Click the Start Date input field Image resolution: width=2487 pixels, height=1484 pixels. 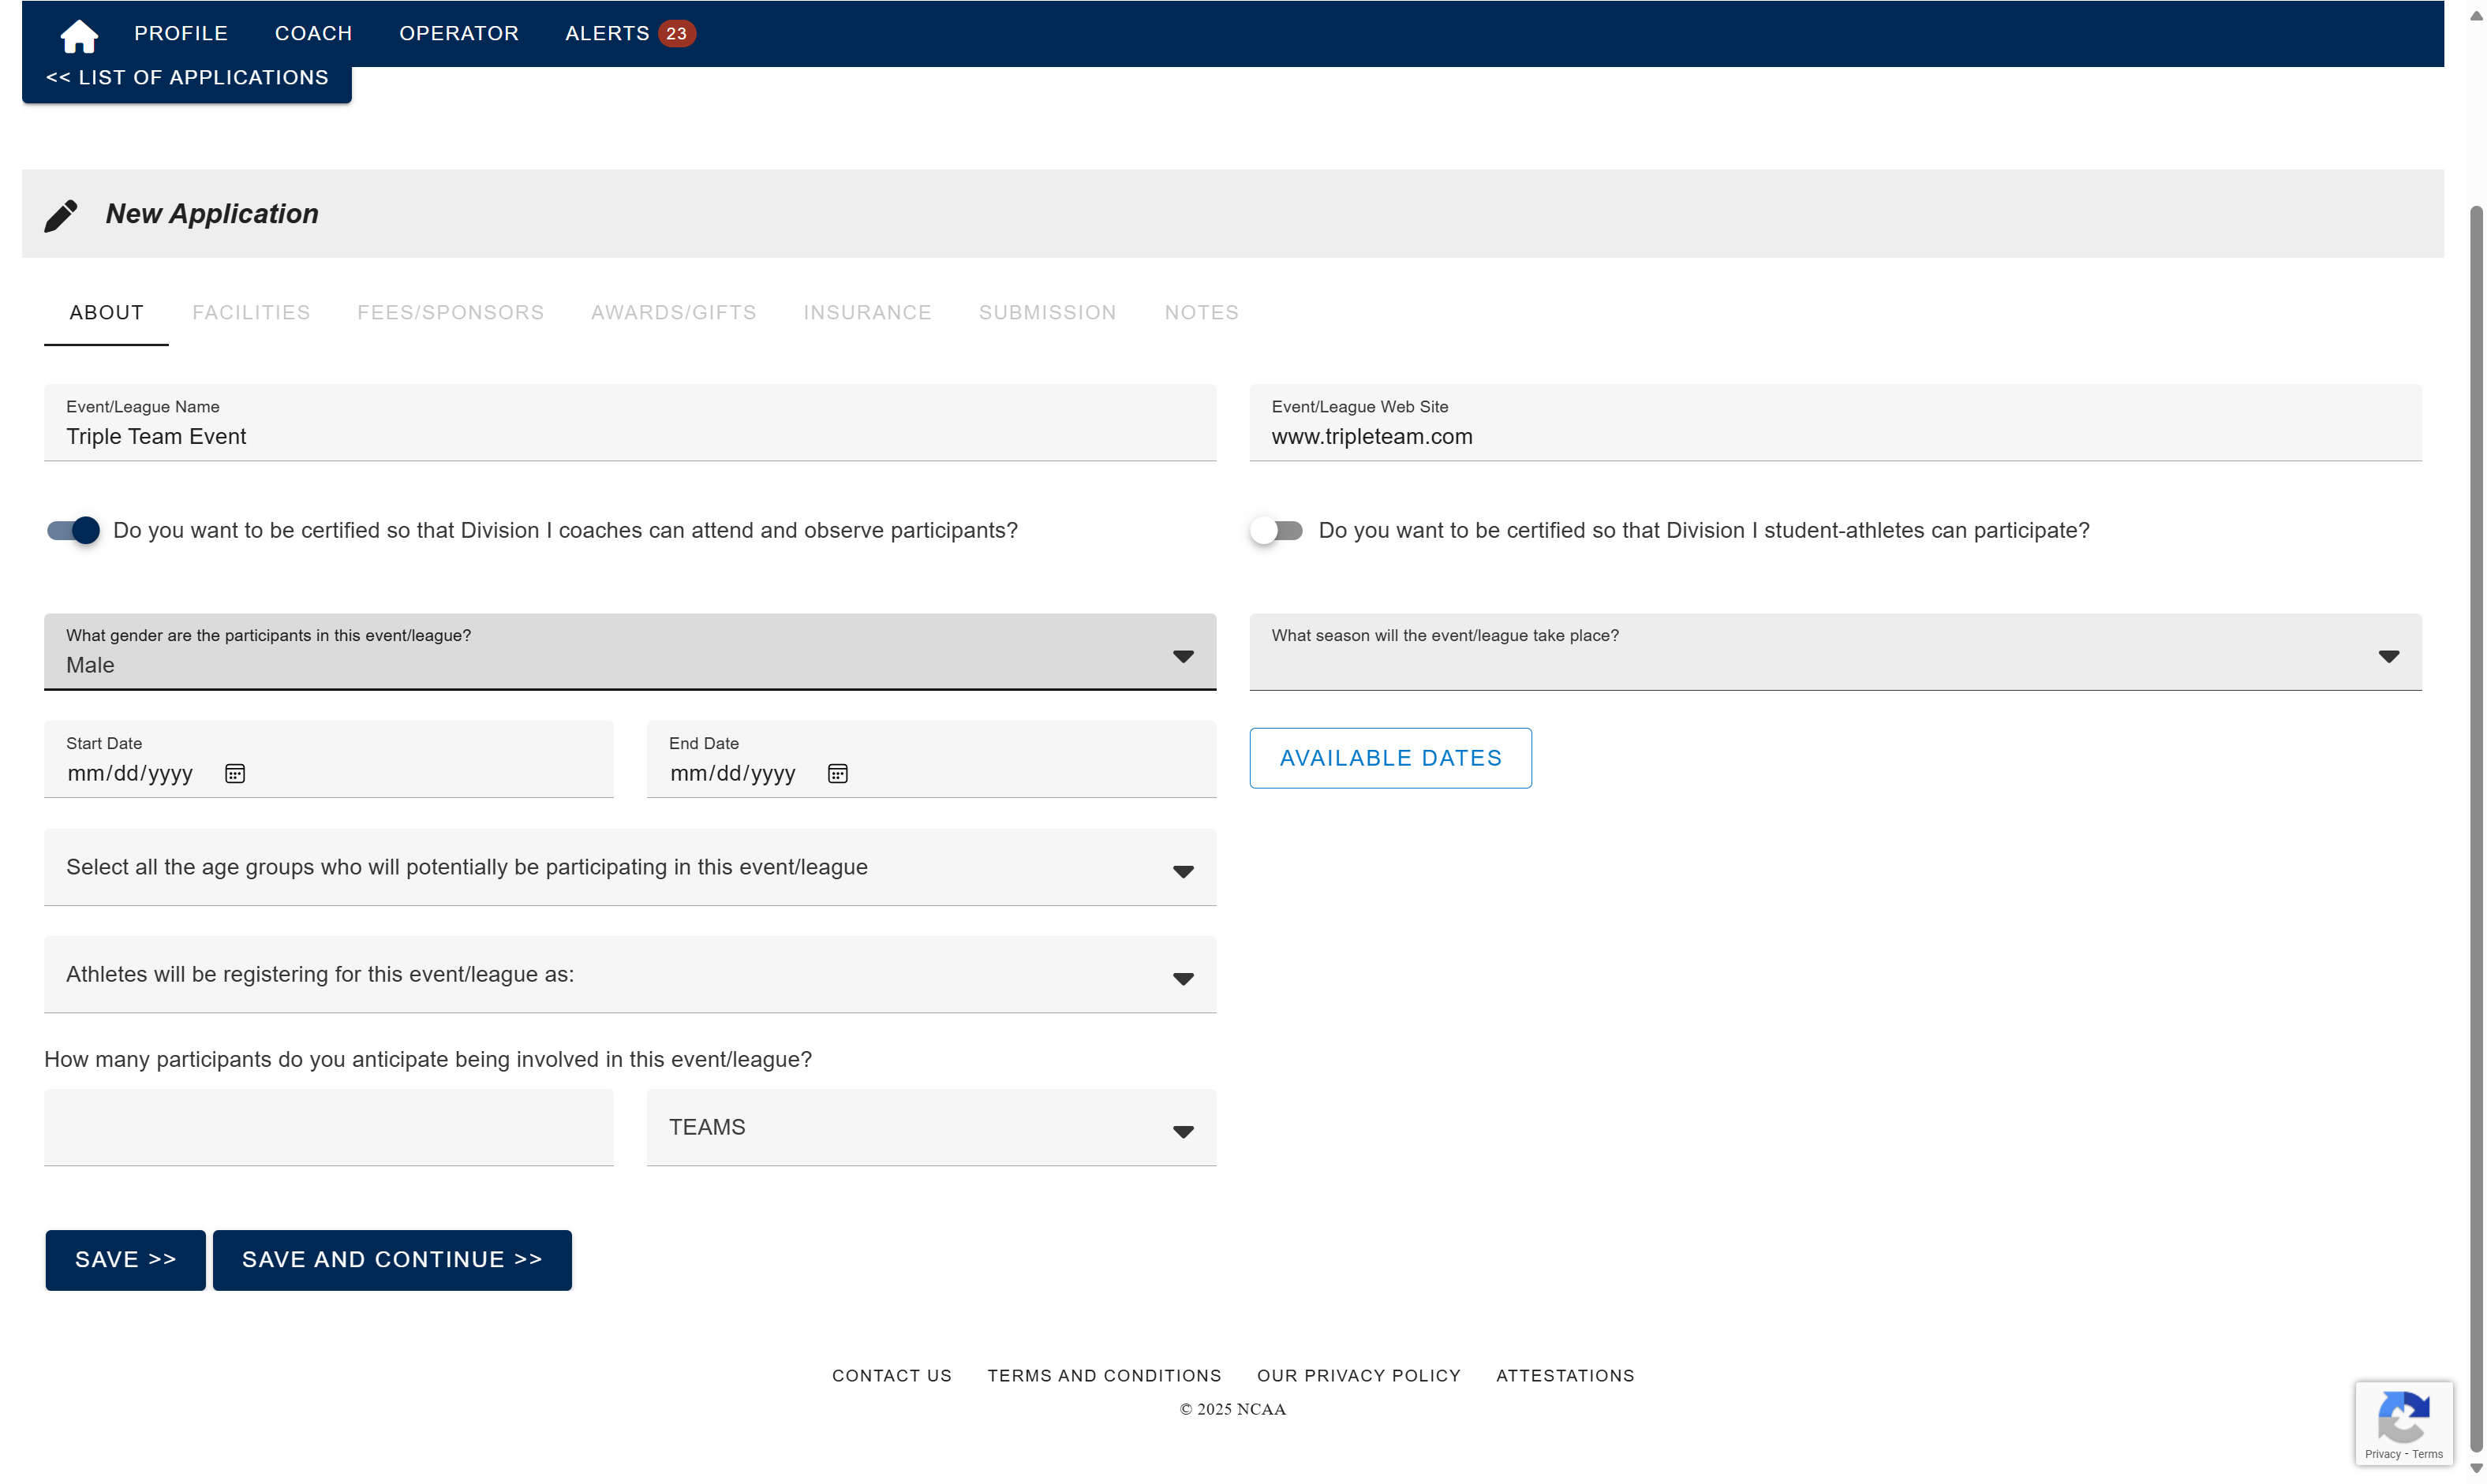point(328,759)
